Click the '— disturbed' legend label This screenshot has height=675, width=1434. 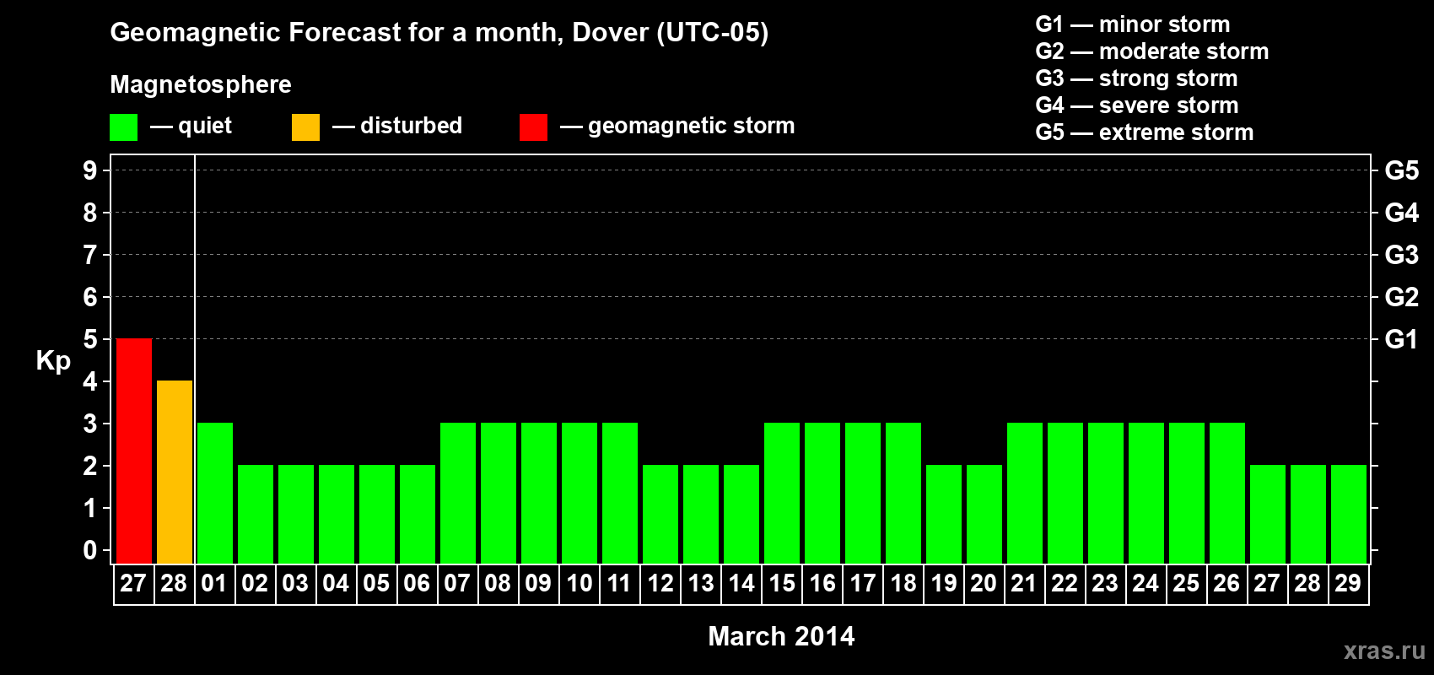pyautogui.click(x=397, y=126)
